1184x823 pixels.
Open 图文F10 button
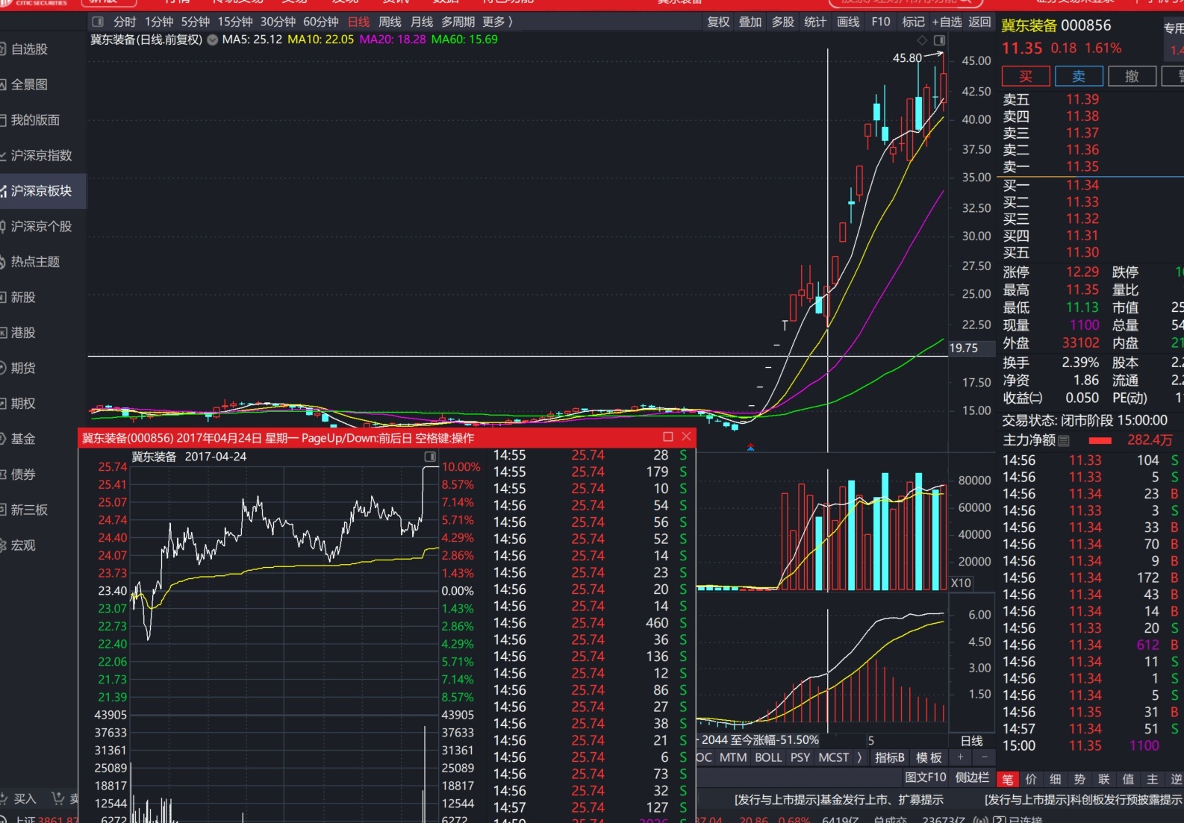tap(926, 777)
